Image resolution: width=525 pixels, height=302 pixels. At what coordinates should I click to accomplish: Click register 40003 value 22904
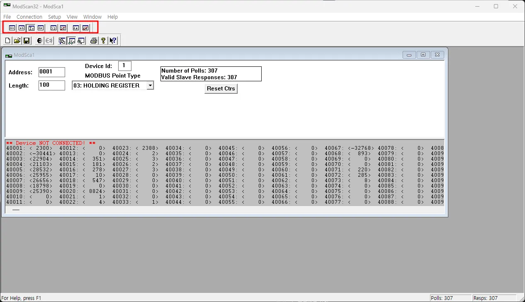[x=41, y=159]
